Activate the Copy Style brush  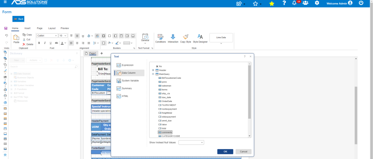point(186,38)
